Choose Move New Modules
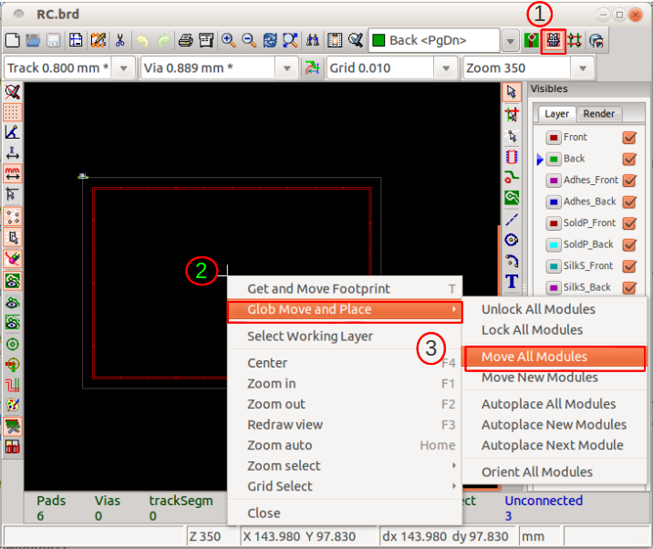This screenshot has height=549, width=653. [x=555, y=378]
